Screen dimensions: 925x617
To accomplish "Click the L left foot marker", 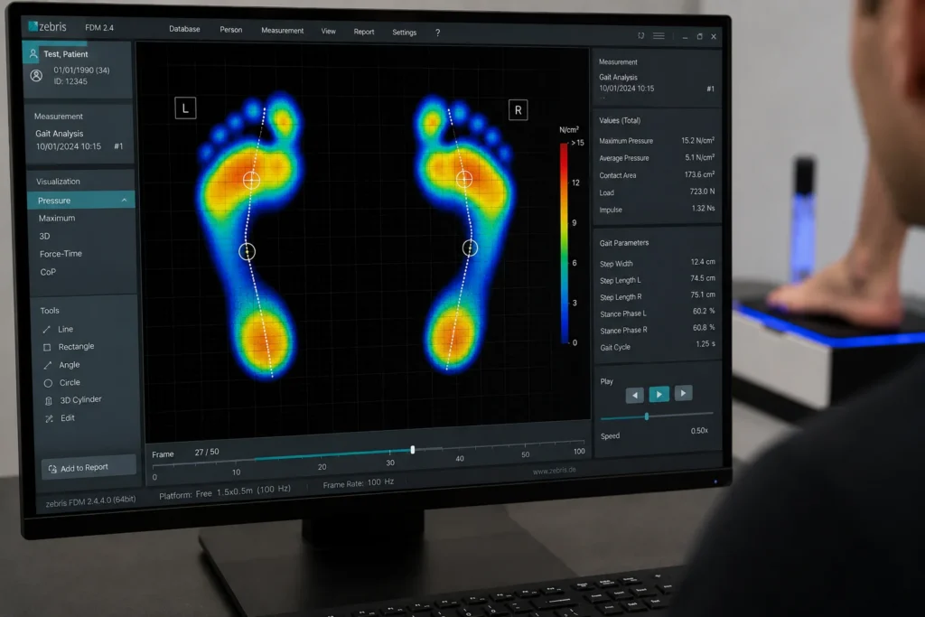I will 185,108.
